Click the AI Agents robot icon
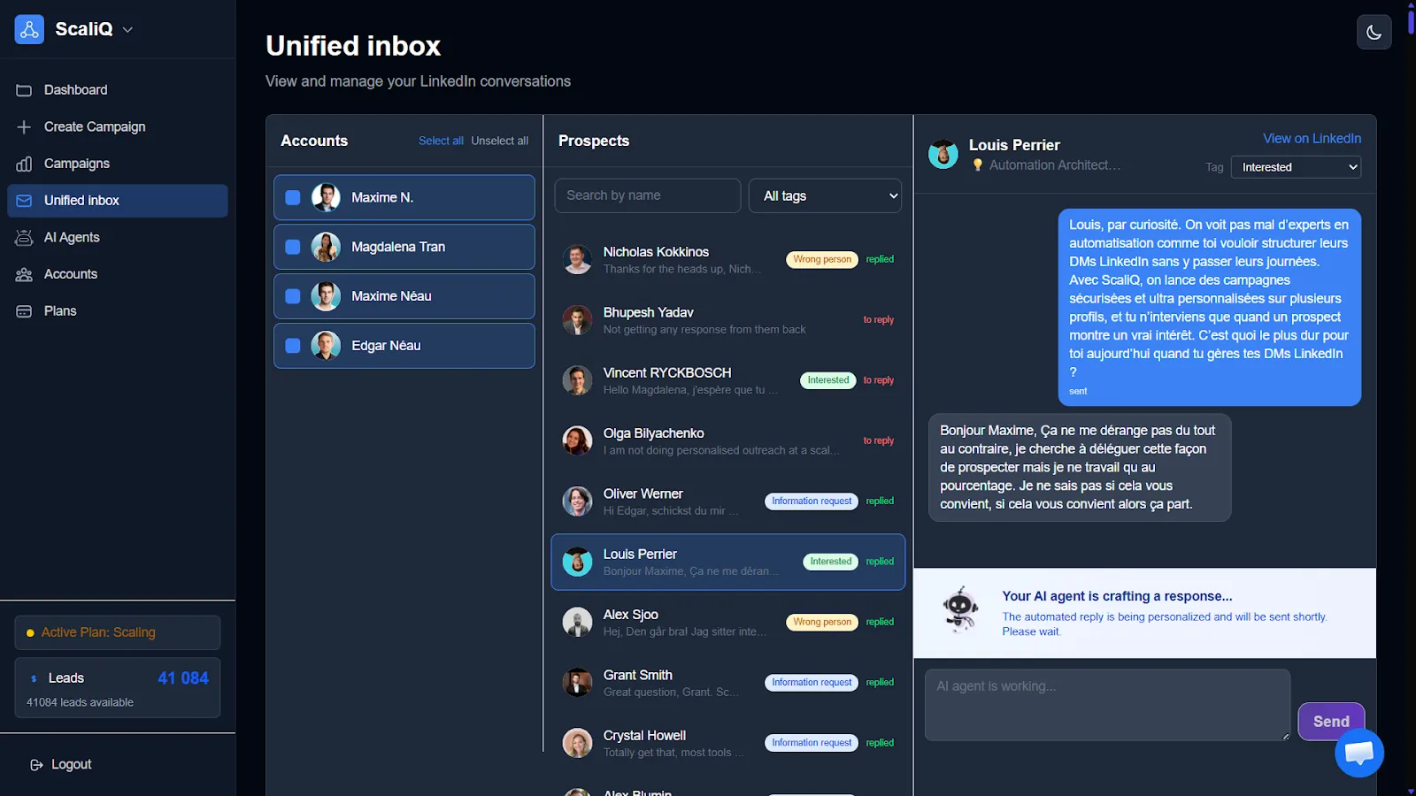1416x796 pixels. [24, 238]
